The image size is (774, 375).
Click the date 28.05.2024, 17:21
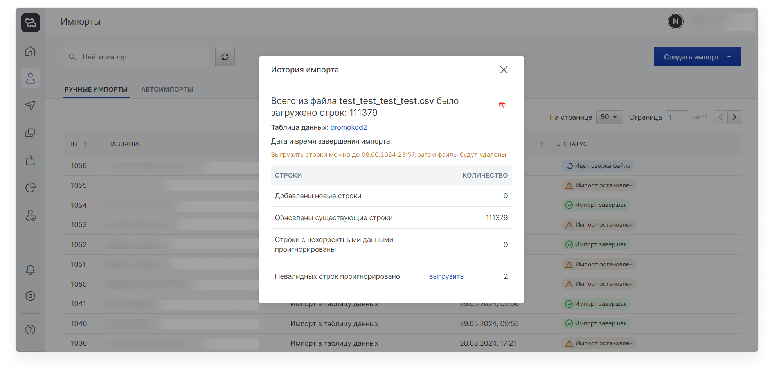pyautogui.click(x=488, y=343)
